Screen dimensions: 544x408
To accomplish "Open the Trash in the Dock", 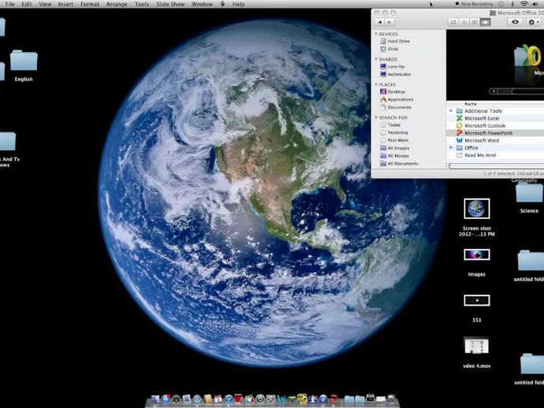I will coord(391,399).
